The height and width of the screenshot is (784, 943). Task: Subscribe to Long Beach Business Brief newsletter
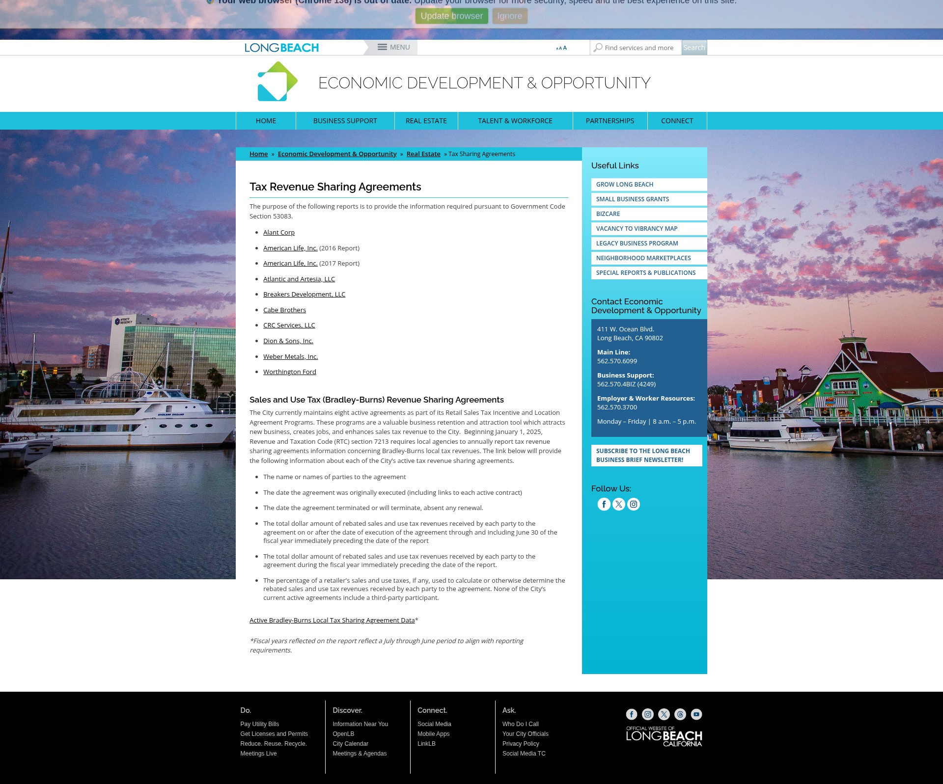coord(647,456)
